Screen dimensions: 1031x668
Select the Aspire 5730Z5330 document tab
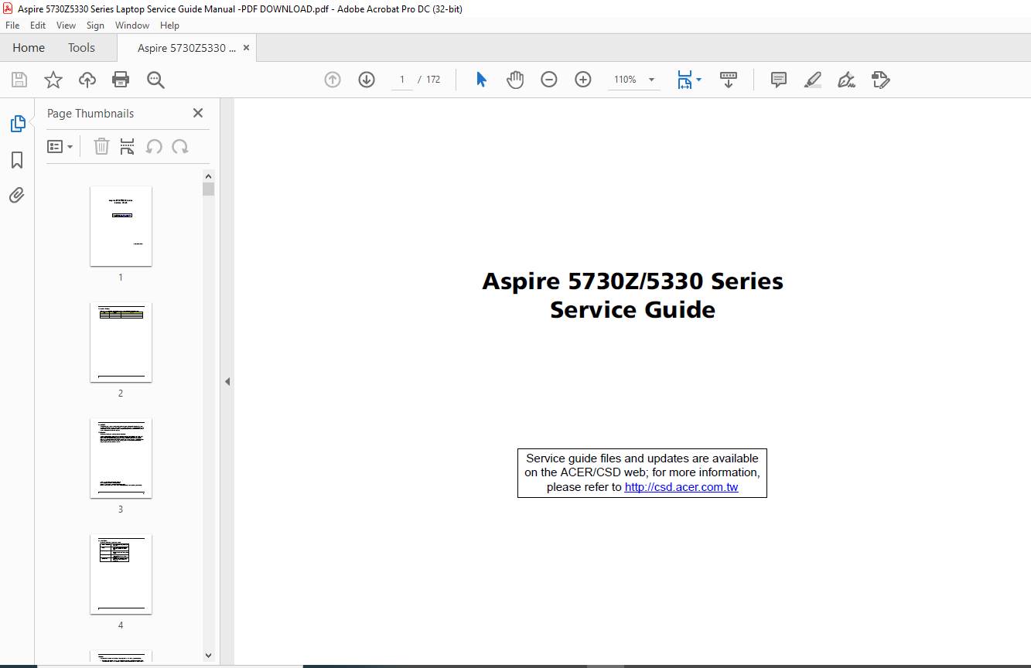pyautogui.click(x=186, y=48)
